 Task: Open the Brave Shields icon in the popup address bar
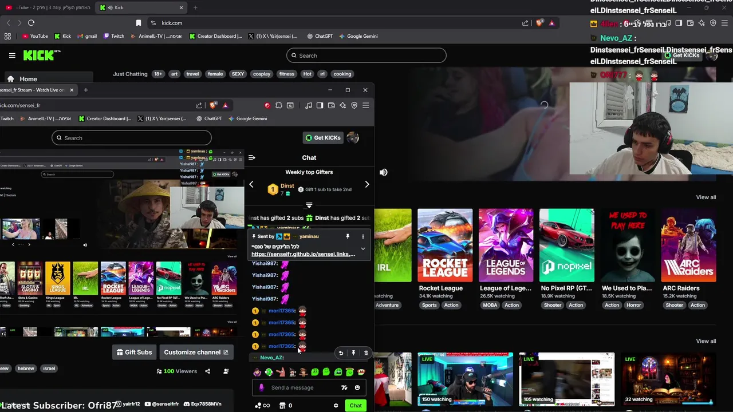(x=213, y=105)
